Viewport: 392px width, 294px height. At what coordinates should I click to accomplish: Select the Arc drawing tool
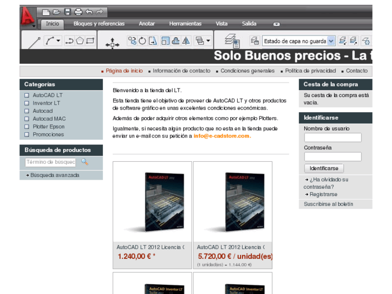point(50,40)
